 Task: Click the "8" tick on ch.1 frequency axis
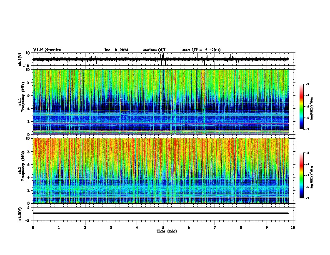29,82
